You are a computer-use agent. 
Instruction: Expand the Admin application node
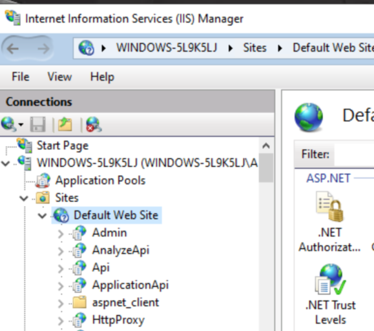(61, 234)
